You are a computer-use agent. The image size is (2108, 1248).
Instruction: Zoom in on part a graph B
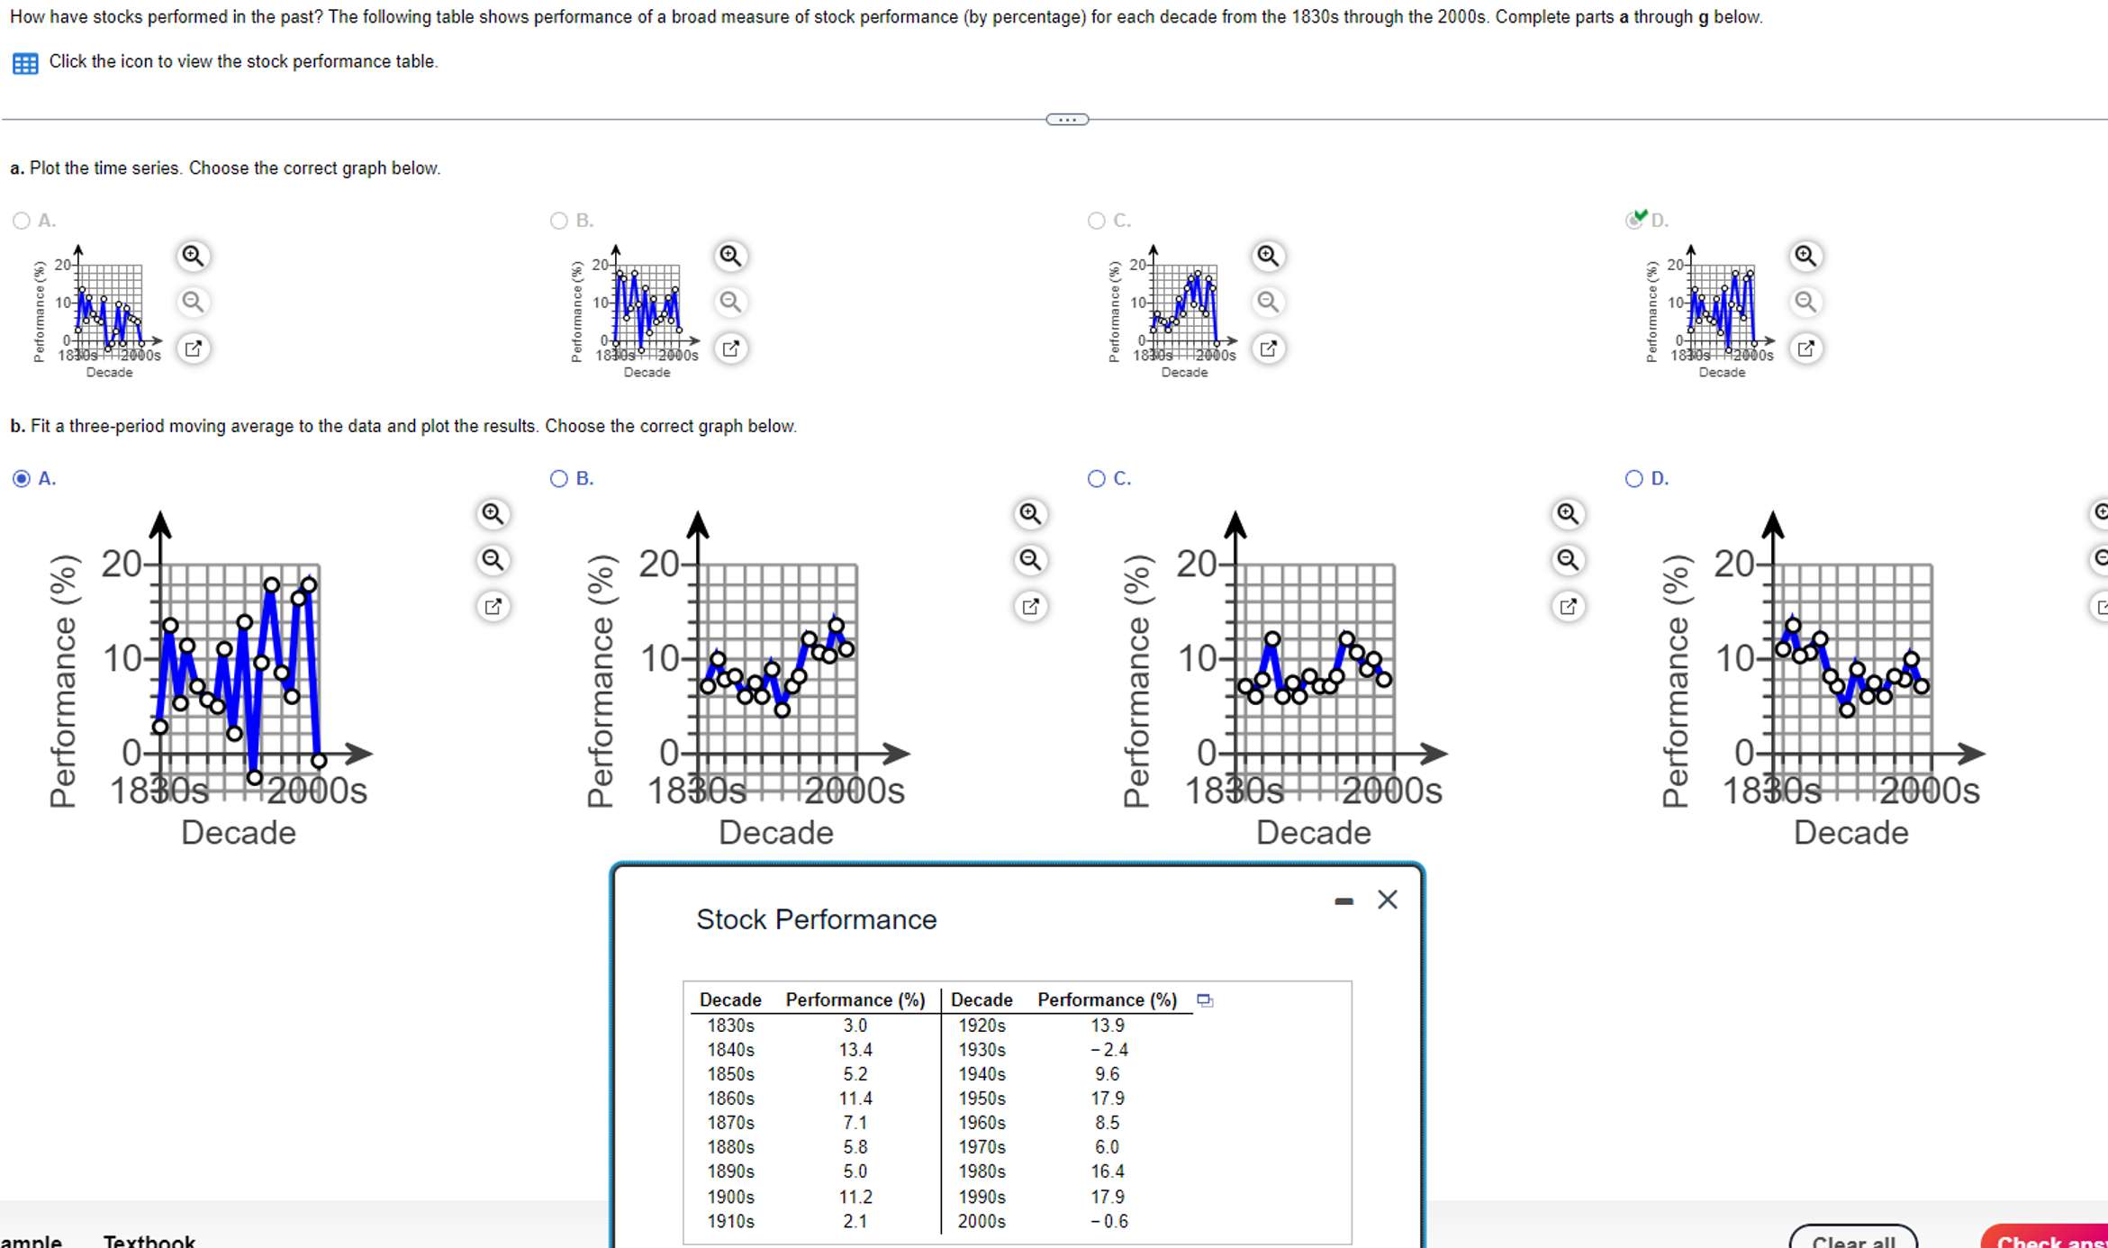coord(730,256)
